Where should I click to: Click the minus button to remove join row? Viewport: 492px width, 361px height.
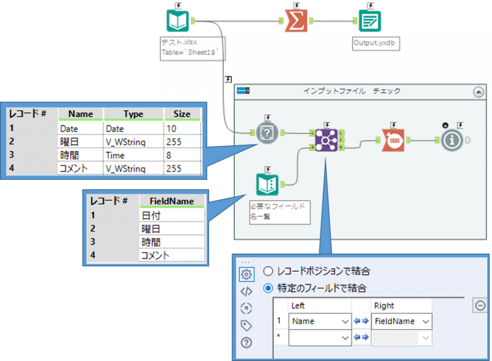[x=480, y=306]
